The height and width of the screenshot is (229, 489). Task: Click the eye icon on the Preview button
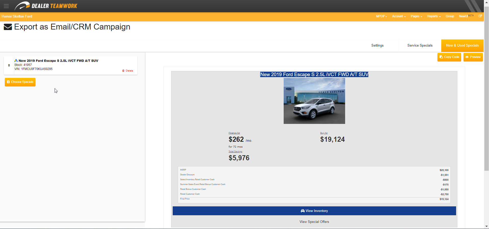(x=467, y=57)
